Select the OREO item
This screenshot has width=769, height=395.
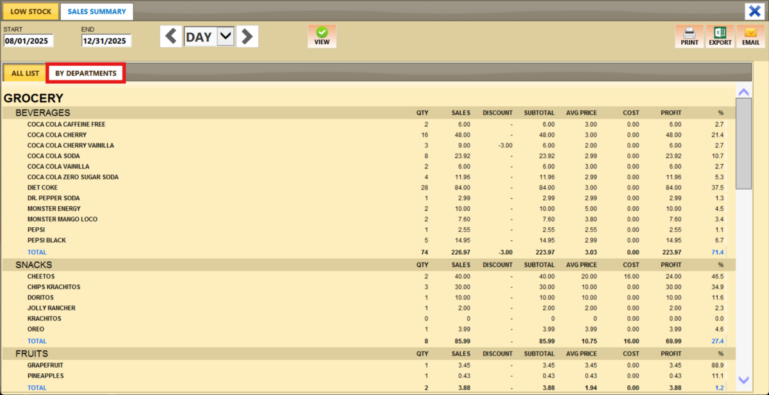point(36,329)
